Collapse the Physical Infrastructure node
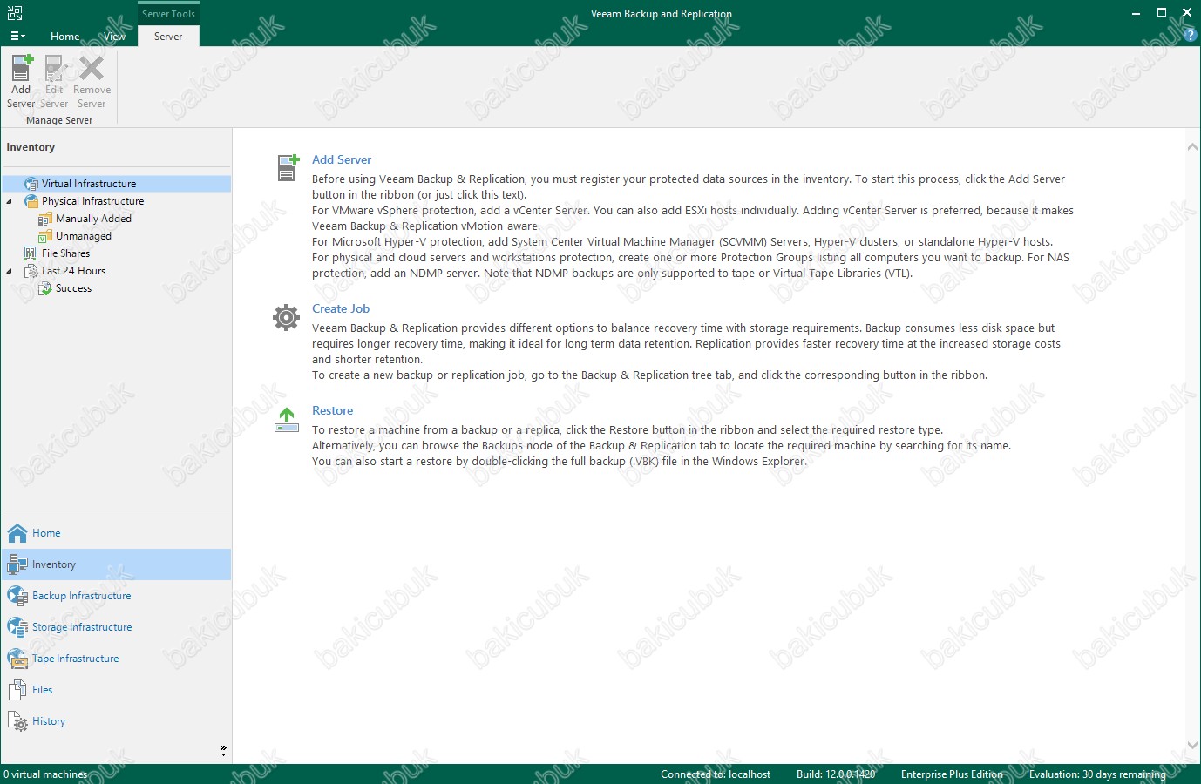The height and width of the screenshot is (784, 1201). point(10,201)
